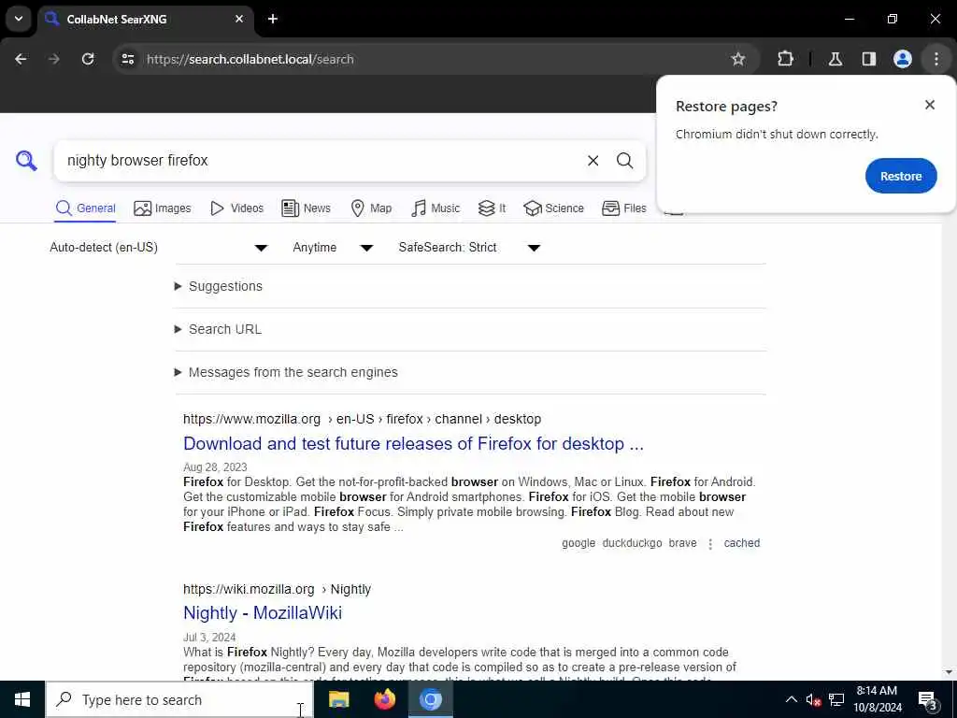Open tab search dropdown arrow

point(19,19)
